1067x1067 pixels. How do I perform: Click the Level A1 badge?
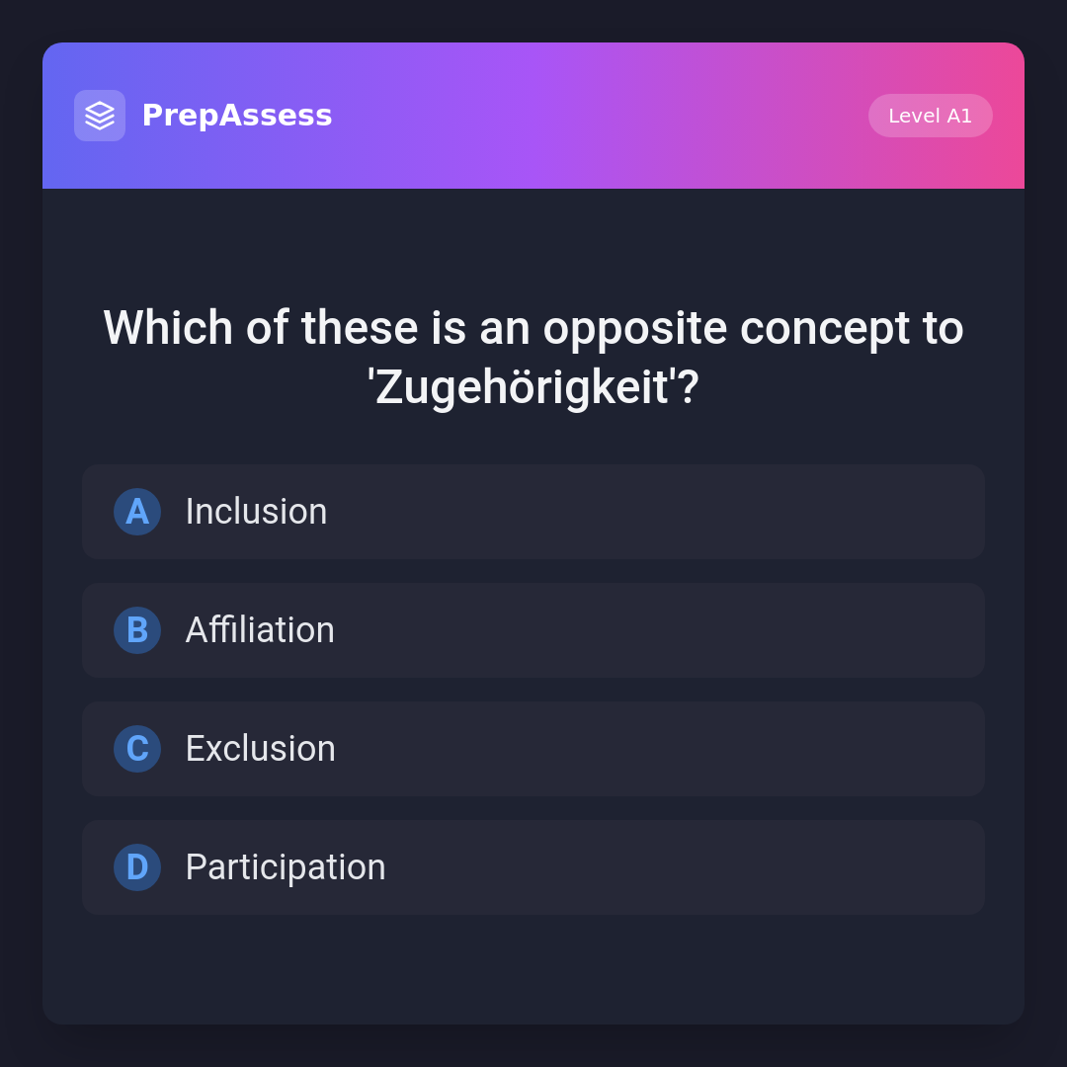(930, 116)
